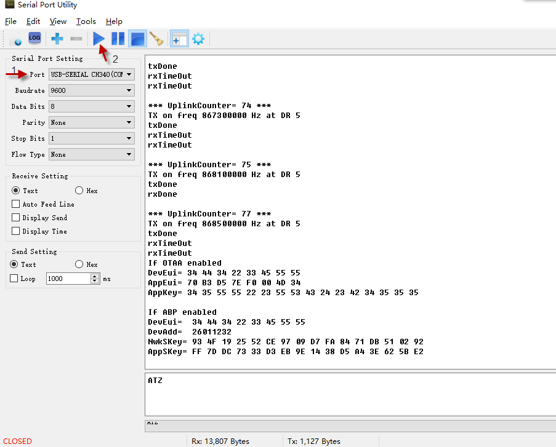Open settings with the gear icon

pos(198,39)
